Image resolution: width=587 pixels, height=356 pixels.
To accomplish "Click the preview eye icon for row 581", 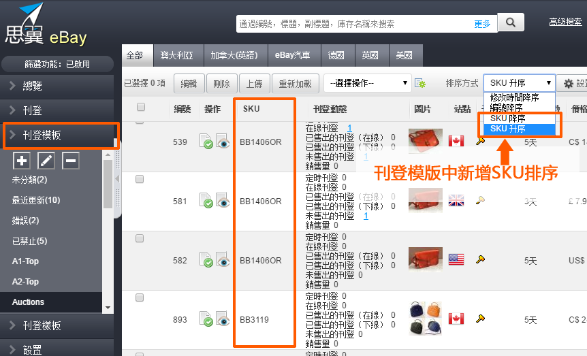I will [223, 200].
